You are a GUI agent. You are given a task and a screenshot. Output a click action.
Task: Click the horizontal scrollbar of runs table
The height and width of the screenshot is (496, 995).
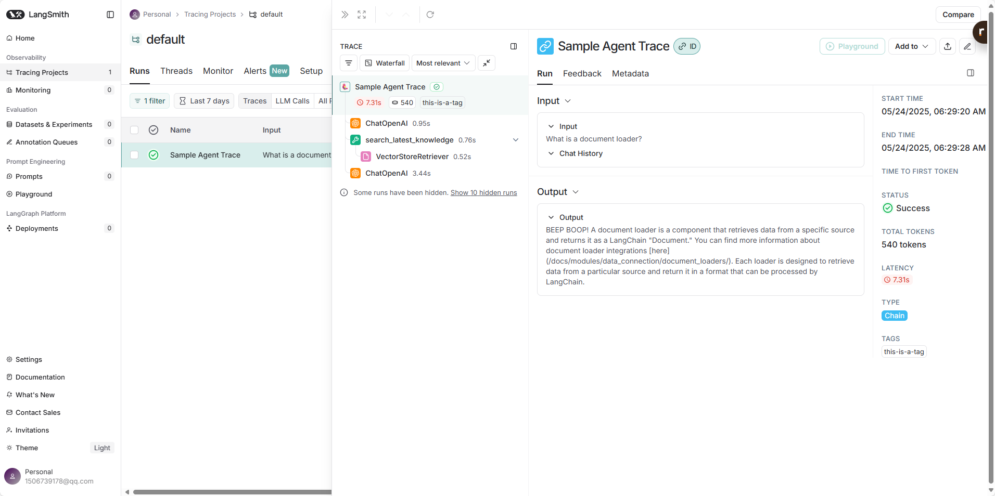coord(232,492)
